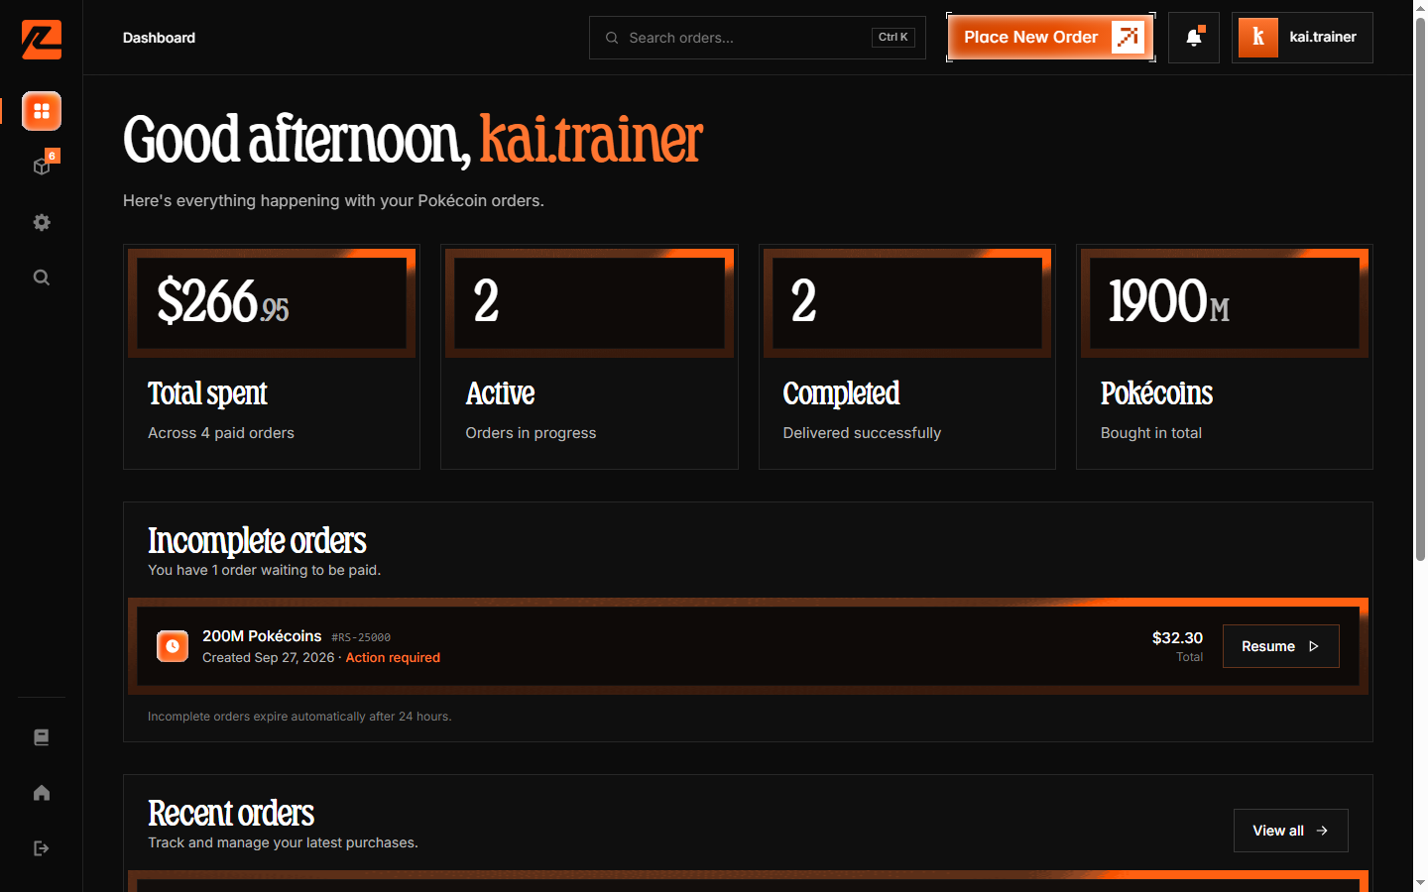
Task: Open the orders box icon with badge
Action: pyautogui.click(x=42, y=166)
